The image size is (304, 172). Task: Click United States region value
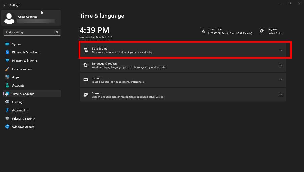point(275,33)
